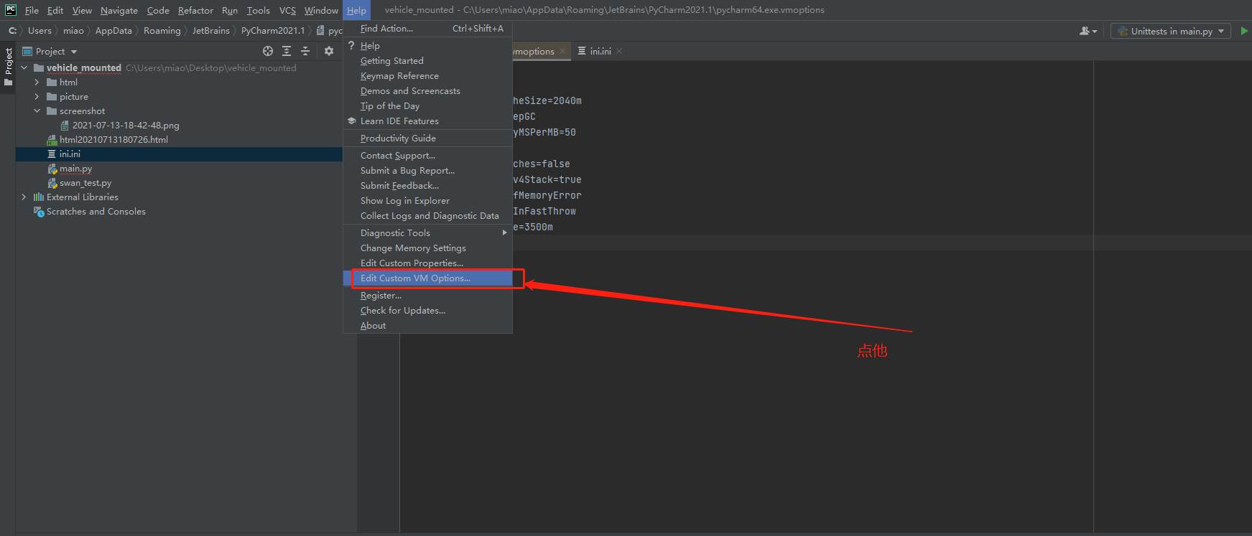1252x536 pixels.
Task: Toggle the Project tool window sidebar button
Action: coord(8,67)
